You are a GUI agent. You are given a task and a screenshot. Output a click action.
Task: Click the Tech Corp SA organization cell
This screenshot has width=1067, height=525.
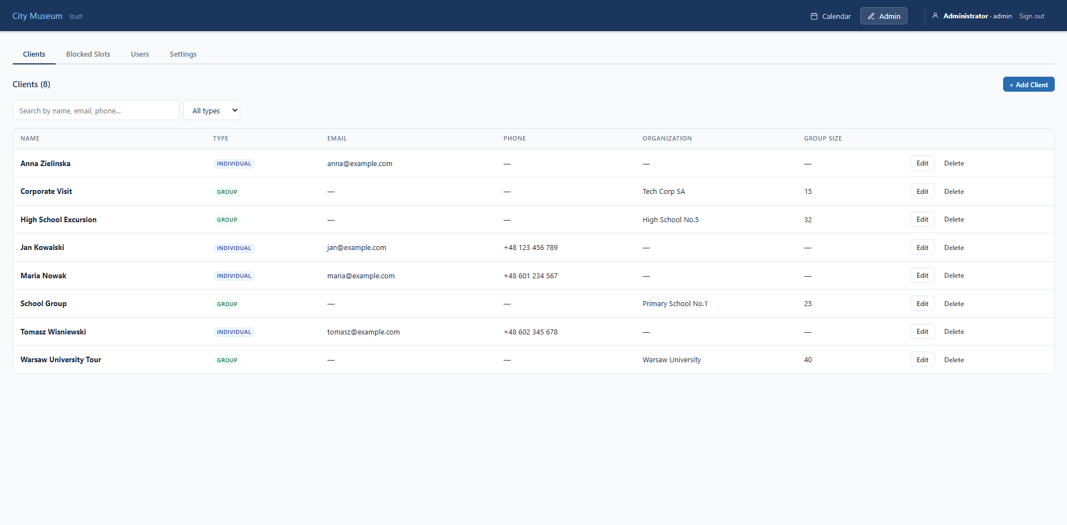[664, 191]
